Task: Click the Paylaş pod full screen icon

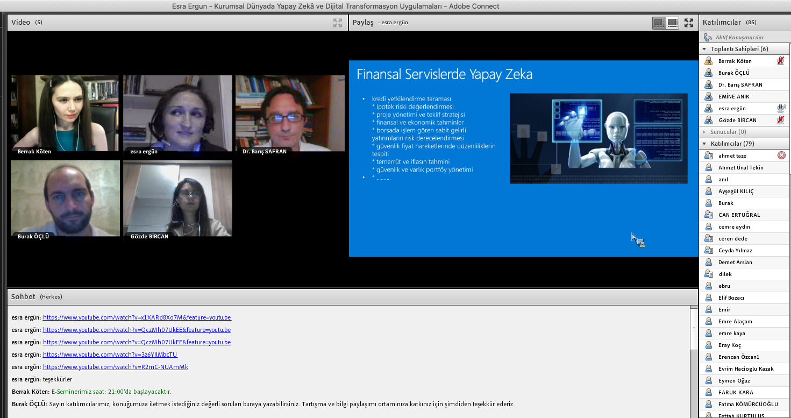Action: (689, 23)
